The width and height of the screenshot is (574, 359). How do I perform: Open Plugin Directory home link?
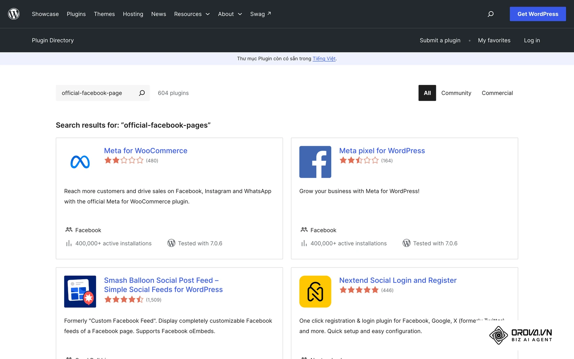tap(53, 40)
